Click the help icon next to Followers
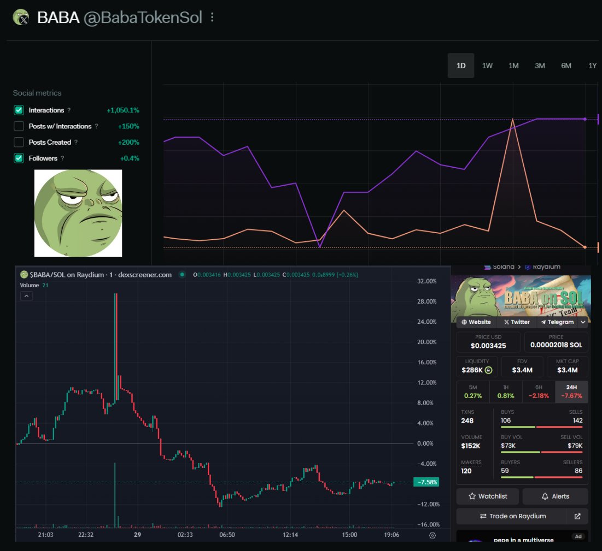 click(62, 158)
